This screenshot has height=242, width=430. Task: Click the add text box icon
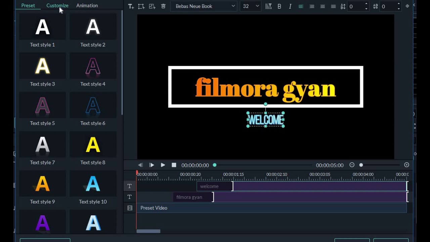131,6
